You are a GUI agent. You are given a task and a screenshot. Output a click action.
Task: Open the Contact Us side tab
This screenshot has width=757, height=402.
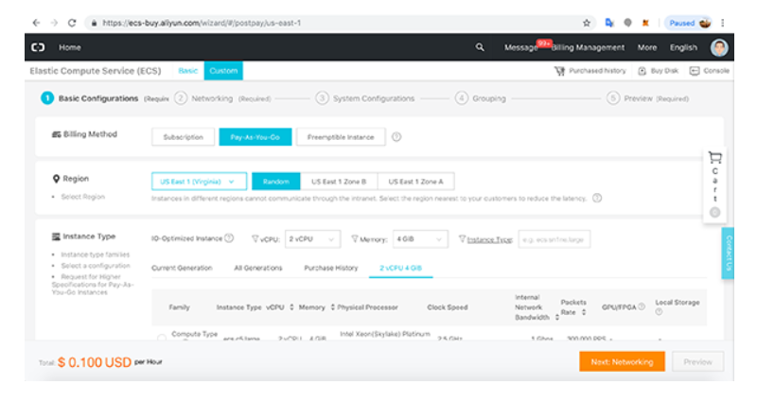coord(728,253)
